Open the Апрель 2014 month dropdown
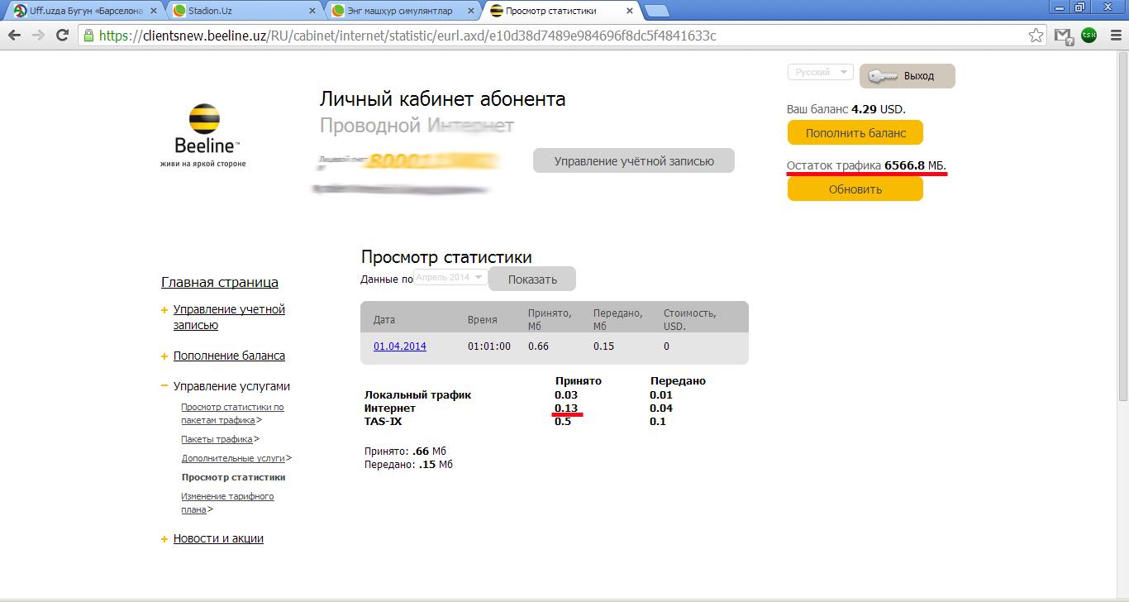Image resolution: width=1129 pixels, height=602 pixels. coord(450,278)
